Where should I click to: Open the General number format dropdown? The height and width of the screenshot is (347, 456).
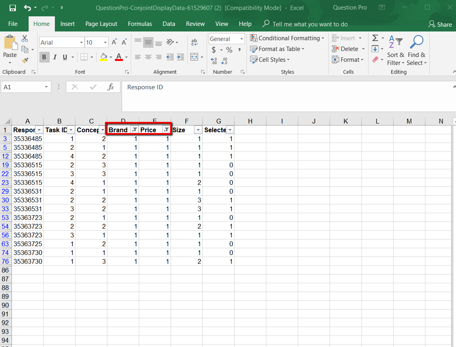241,39
